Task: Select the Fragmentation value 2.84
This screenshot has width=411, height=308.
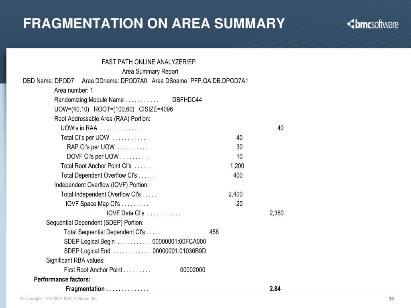Action: 275,289
